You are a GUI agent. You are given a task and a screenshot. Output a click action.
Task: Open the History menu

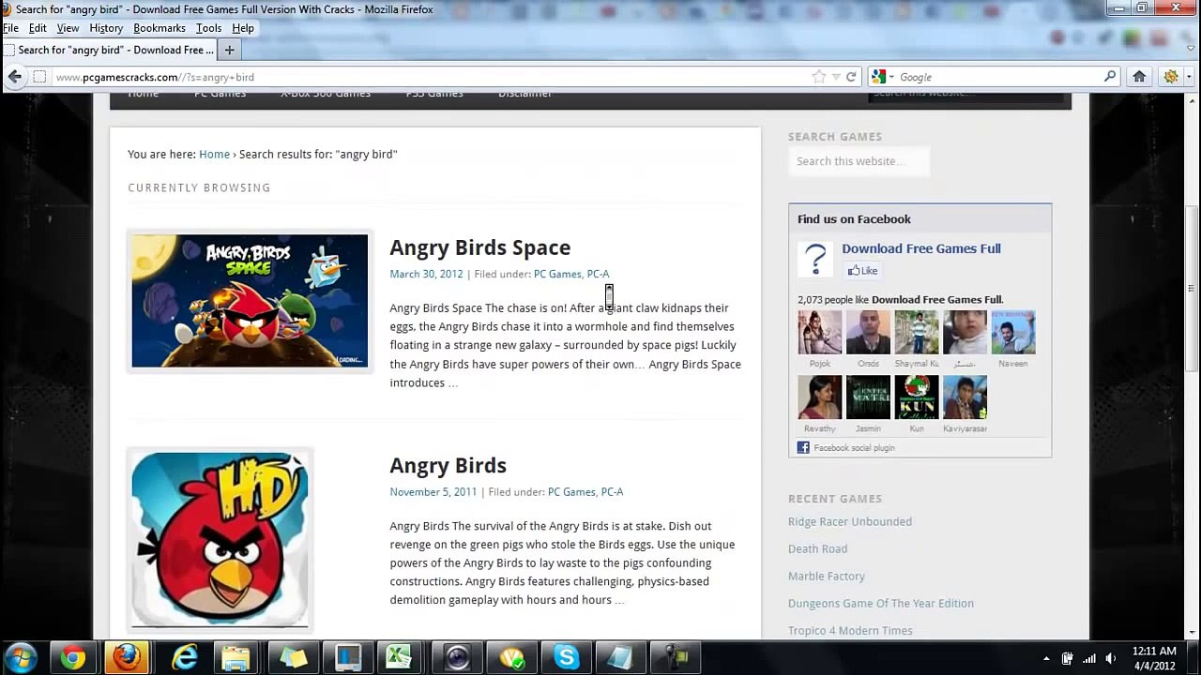[x=106, y=28]
